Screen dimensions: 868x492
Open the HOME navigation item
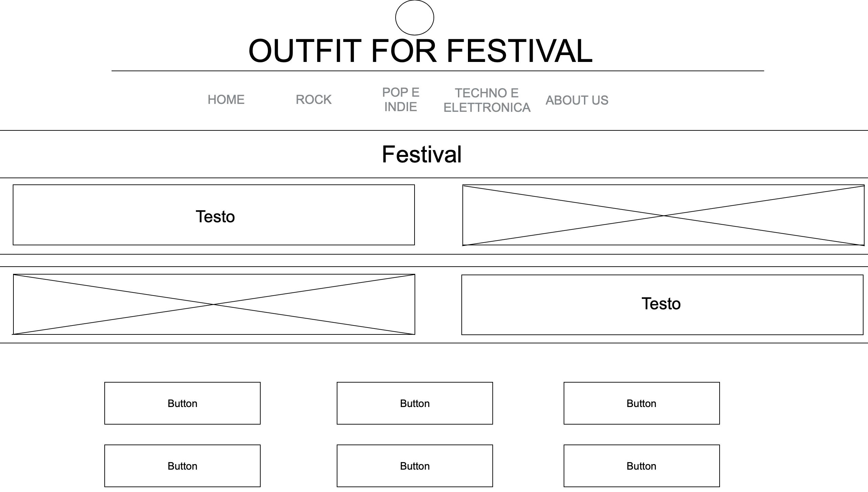coord(226,100)
